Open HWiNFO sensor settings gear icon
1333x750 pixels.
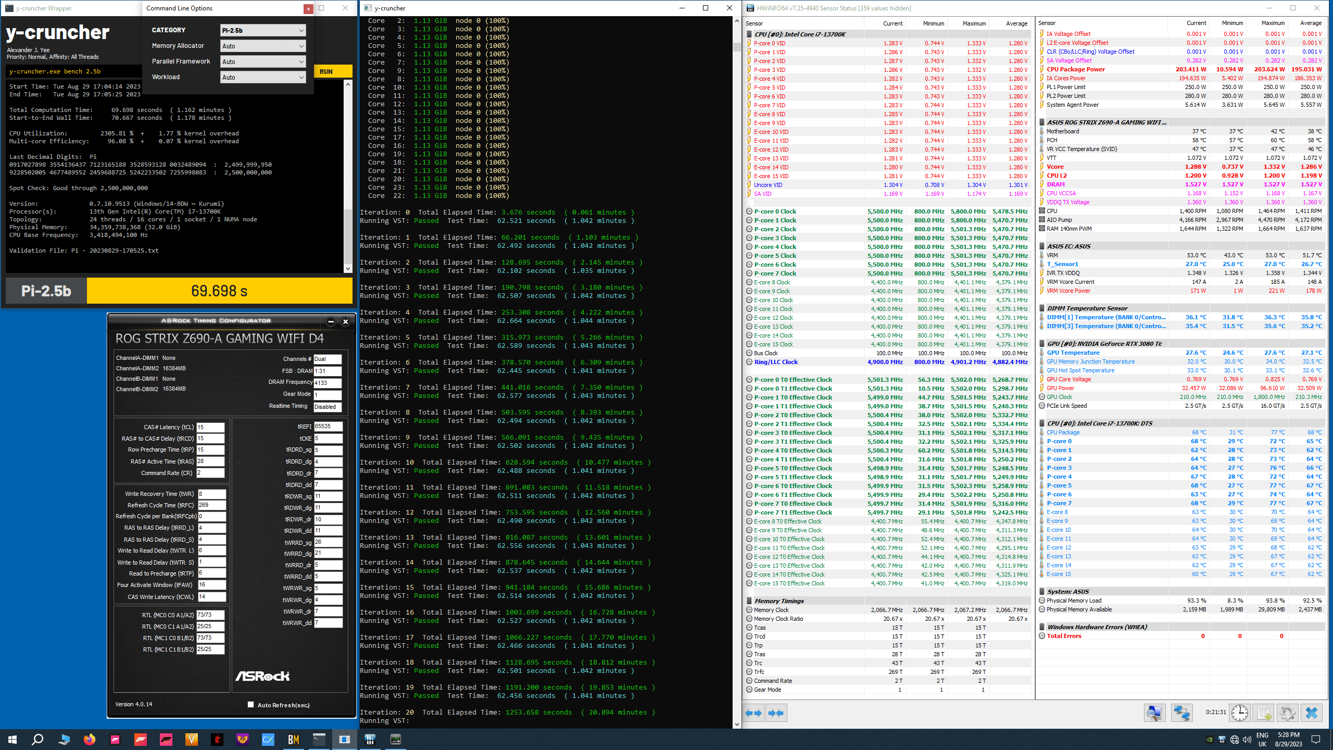coord(1288,712)
